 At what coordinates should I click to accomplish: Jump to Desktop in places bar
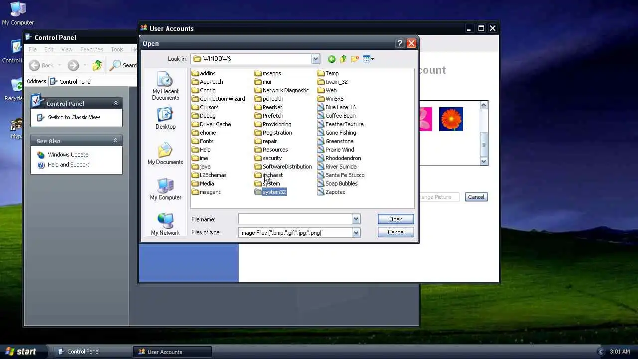click(165, 119)
